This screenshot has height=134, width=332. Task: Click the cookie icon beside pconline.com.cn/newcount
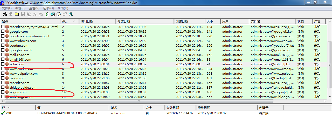(x=7, y=36)
